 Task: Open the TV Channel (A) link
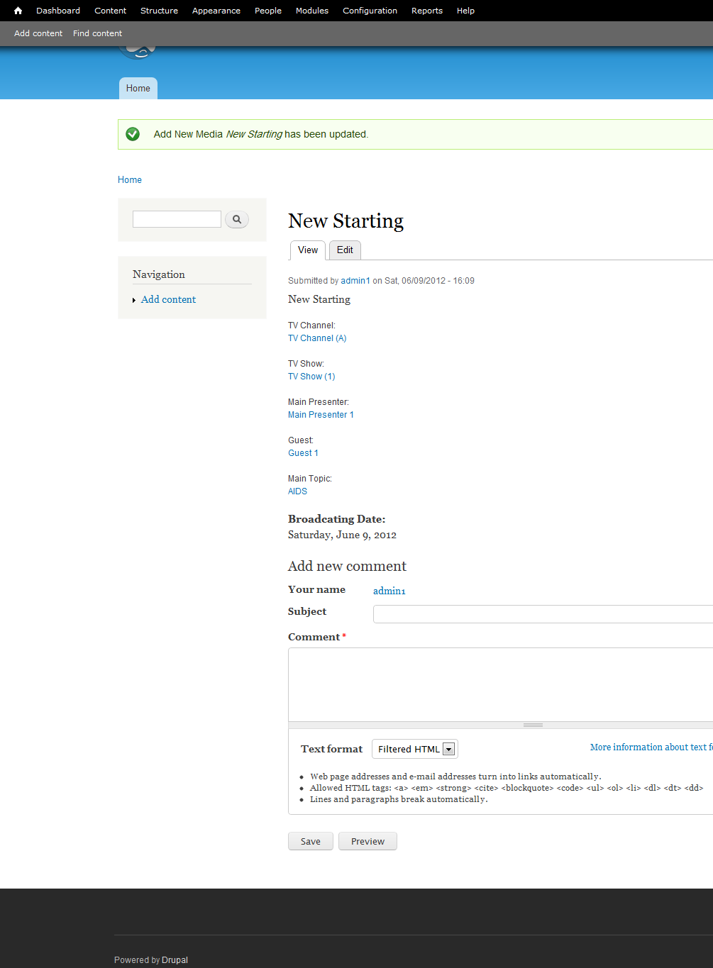pos(317,338)
